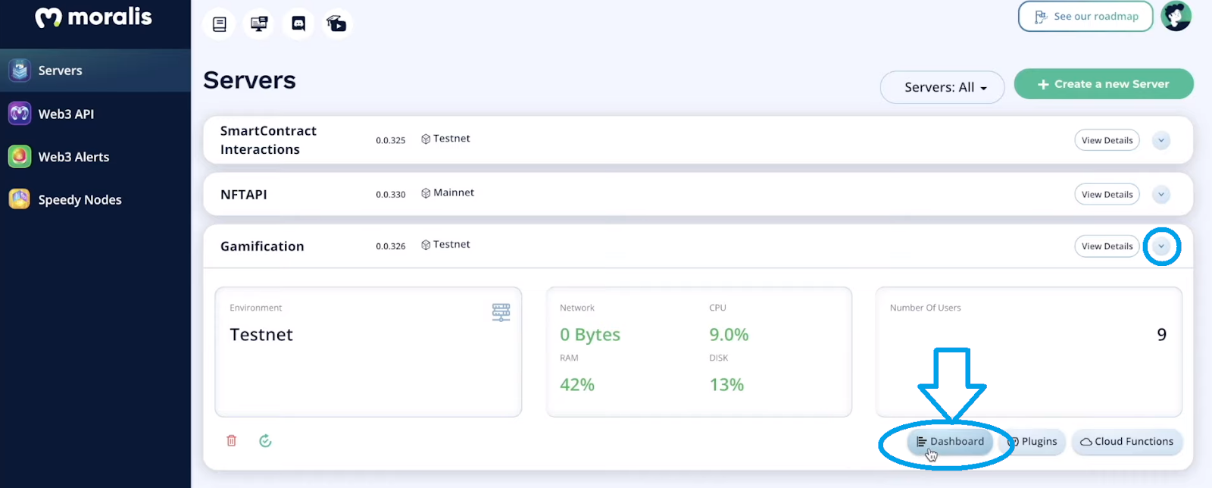Click the cube icon beside SmartContract Testnet
This screenshot has width=1212, height=488.
(x=426, y=139)
